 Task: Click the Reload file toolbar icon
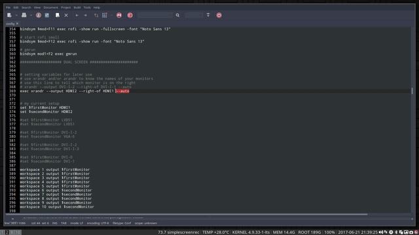tap(58, 15)
